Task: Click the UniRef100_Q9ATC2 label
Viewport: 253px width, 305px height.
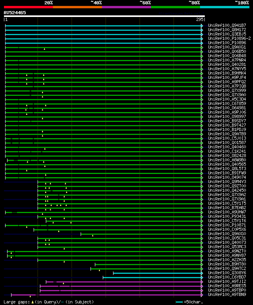Action: pyautogui.click(x=227, y=268)
